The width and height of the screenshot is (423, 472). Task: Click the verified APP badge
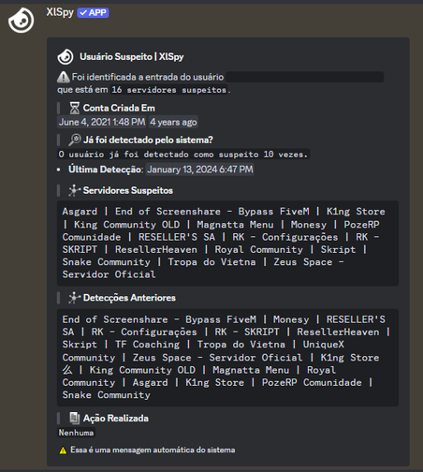[x=93, y=13]
